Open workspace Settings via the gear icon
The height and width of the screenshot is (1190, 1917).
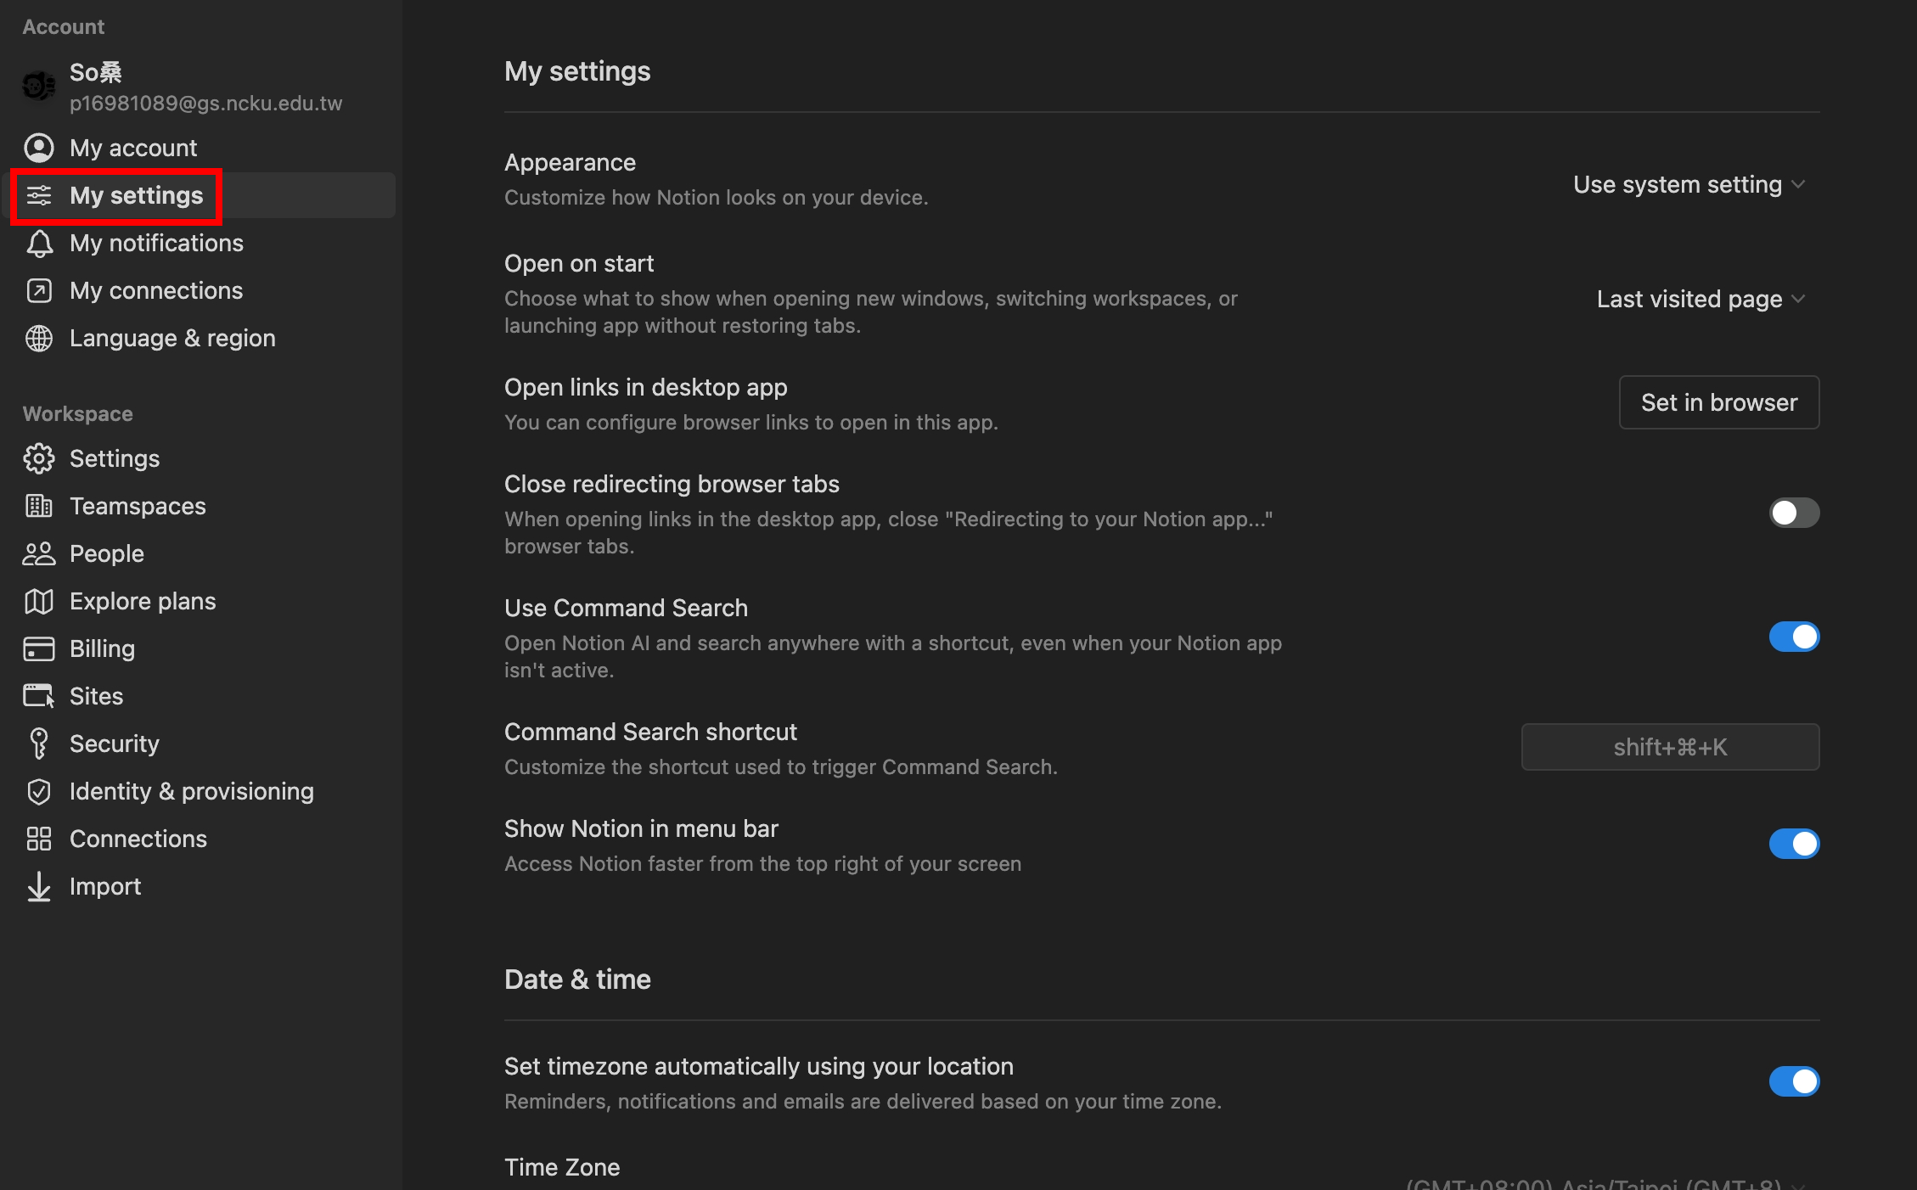pos(39,459)
